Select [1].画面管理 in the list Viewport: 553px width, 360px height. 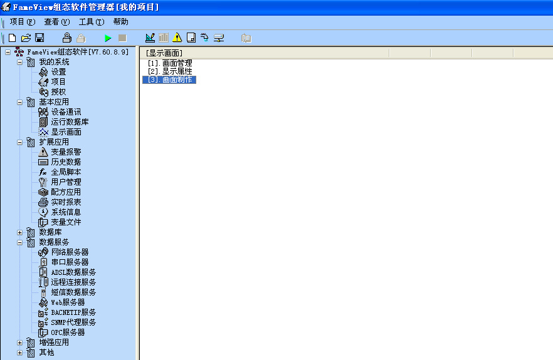169,63
